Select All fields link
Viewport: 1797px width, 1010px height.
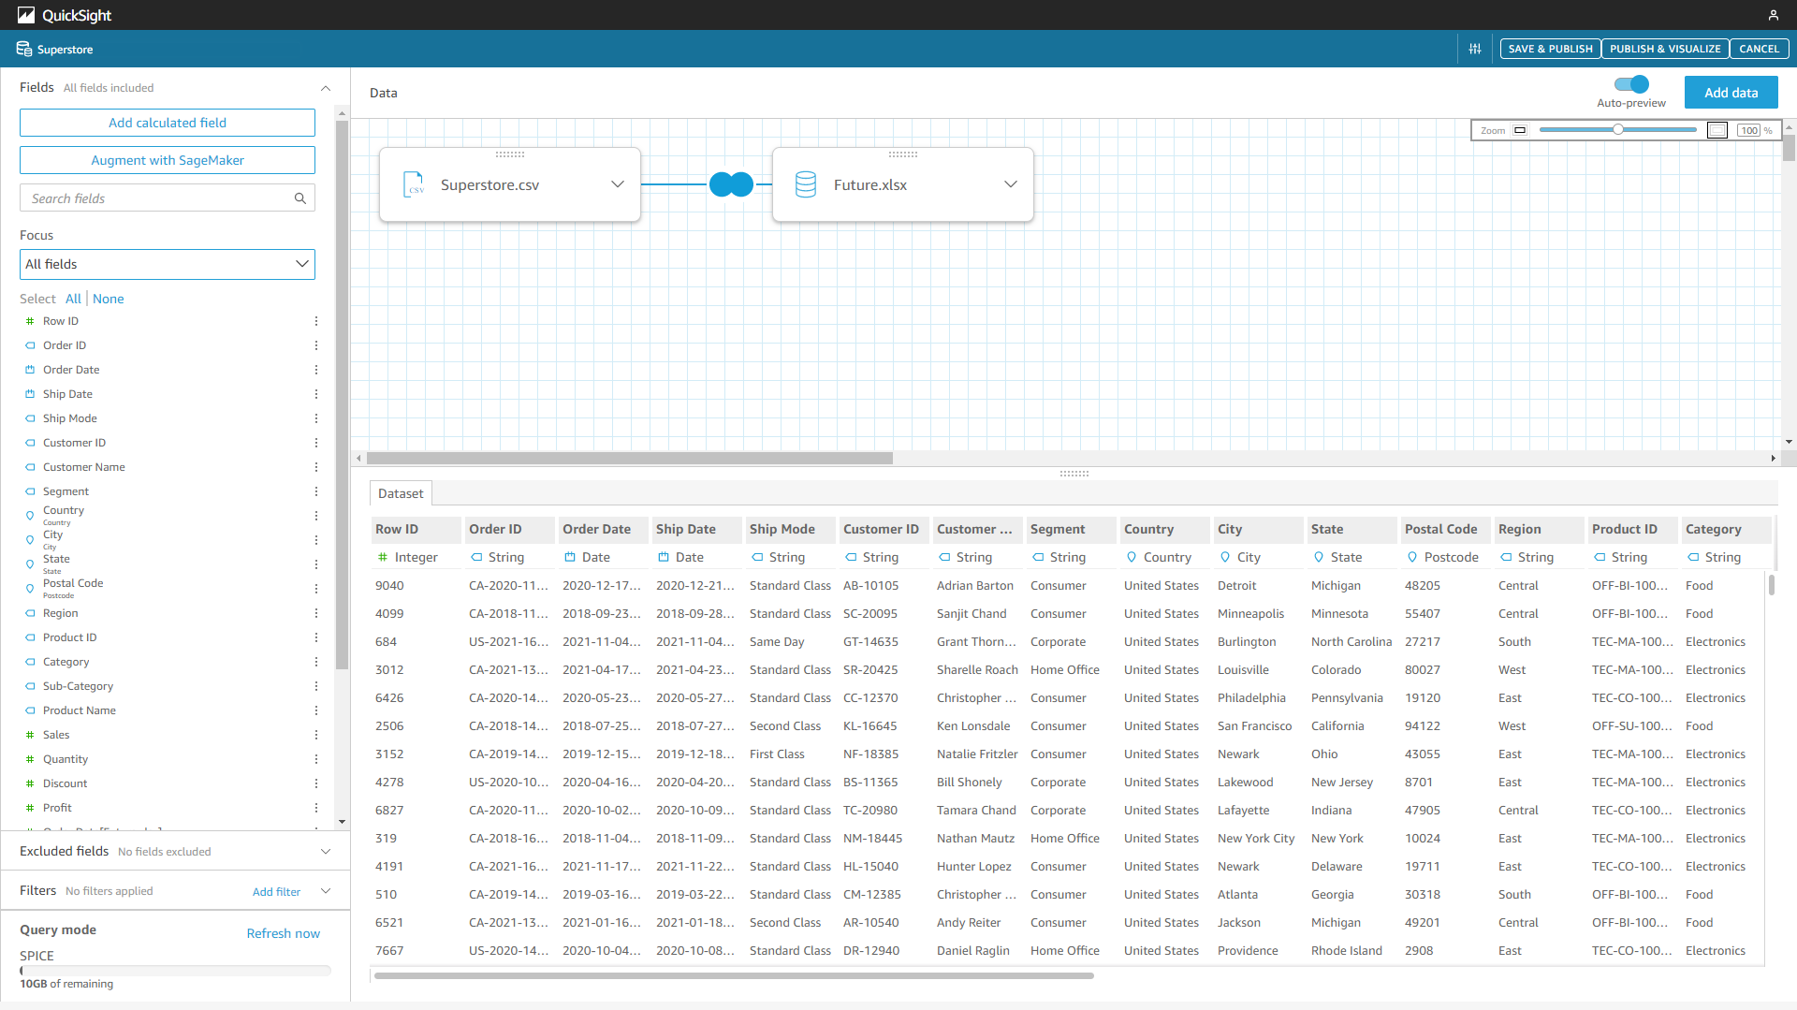point(73,299)
